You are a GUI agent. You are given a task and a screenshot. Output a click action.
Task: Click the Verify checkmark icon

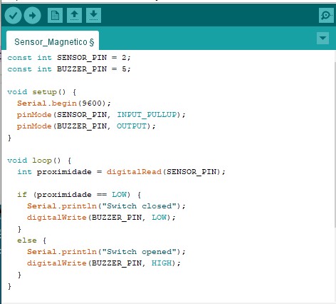14,16
